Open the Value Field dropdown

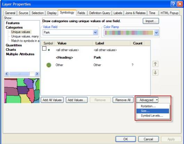(x=95, y=32)
